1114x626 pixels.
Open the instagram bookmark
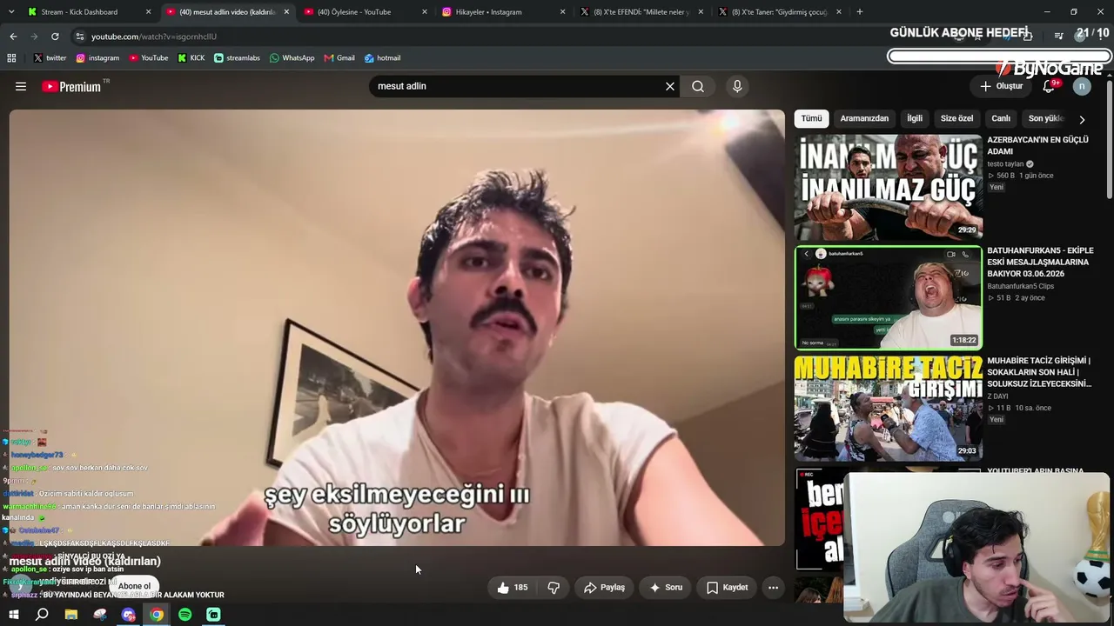tap(97, 58)
